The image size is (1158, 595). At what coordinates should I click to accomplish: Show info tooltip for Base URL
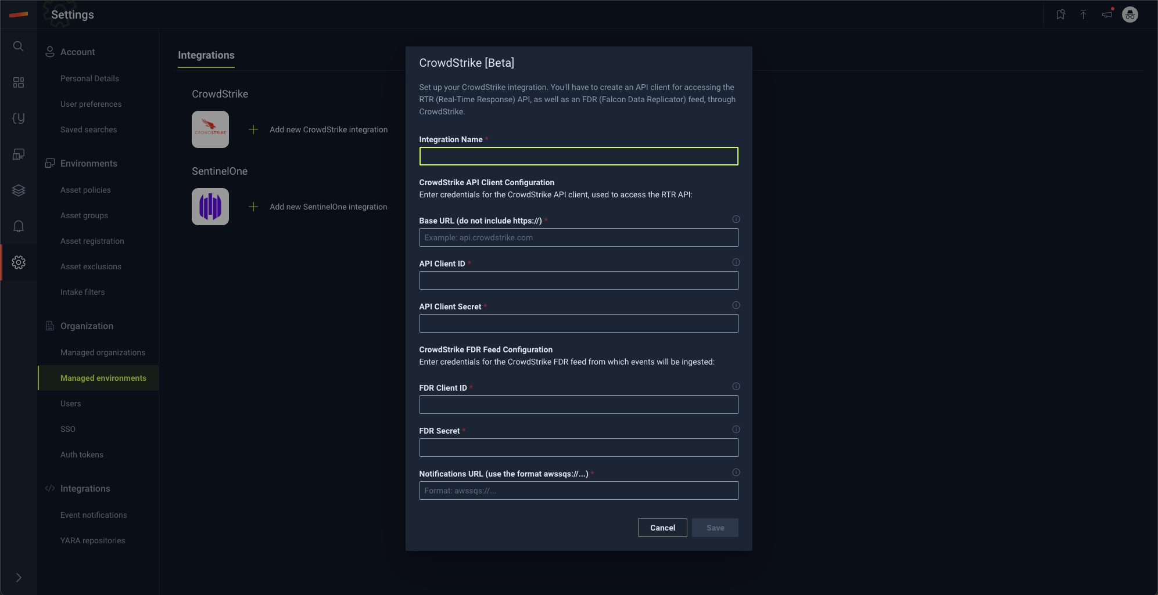click(x=736, y=219)
